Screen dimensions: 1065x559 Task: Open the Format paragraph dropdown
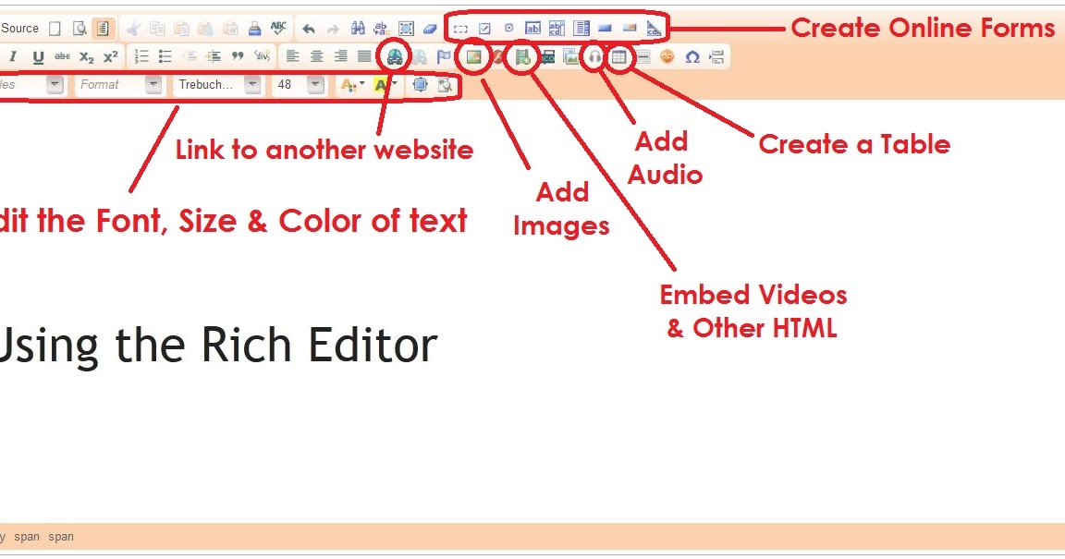[x=118, y=84]
